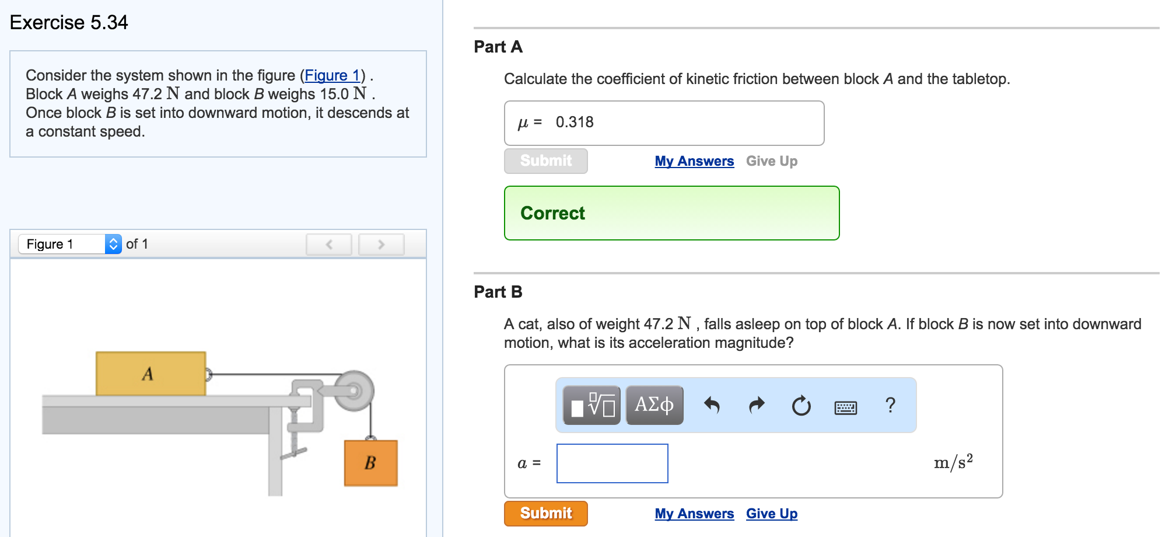Redo the equation entry
The image size is (1162, 537).
(755, 405)
